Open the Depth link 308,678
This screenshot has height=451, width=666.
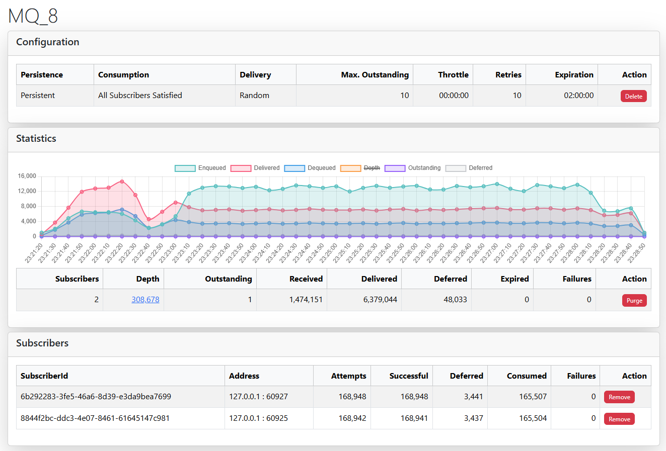145,299
